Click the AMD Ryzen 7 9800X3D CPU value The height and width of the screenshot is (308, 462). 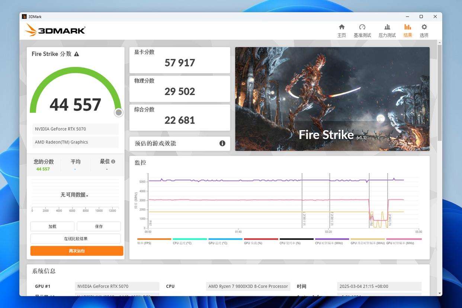248,286
